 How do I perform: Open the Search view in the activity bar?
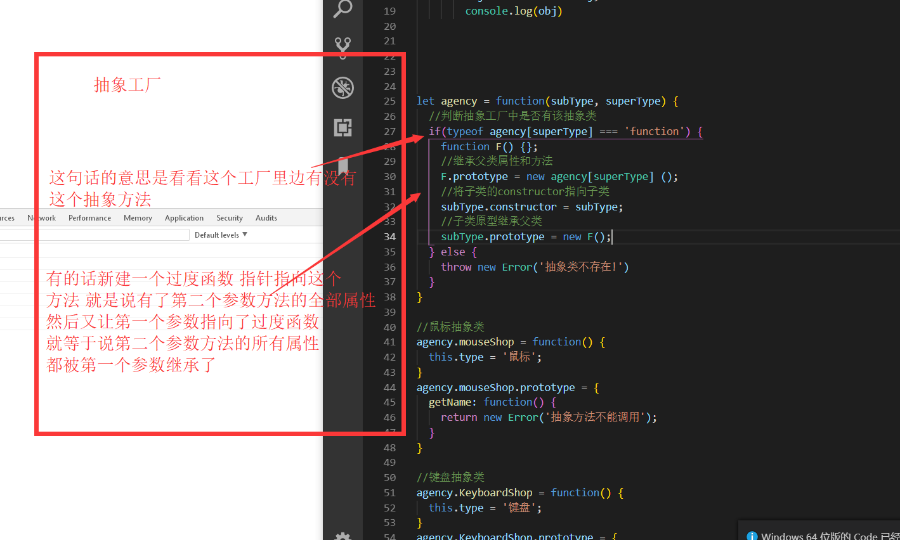tap(342, 8)
